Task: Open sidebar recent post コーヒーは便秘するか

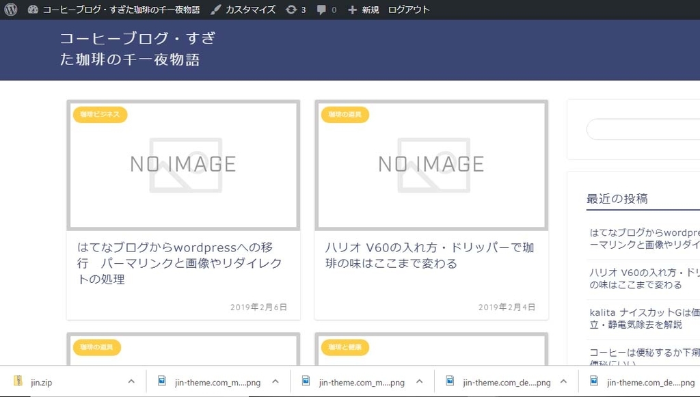Action: coord(644,357)
